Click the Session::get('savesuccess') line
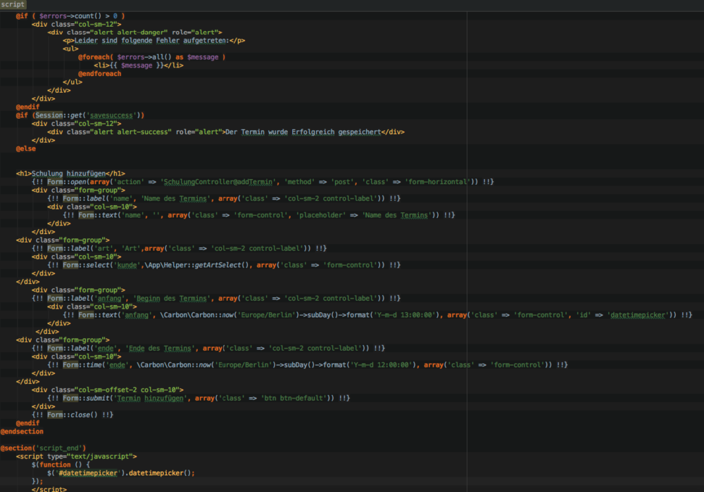Image resolution: width=704 pixels, height=492 pixels. (80, 115)
